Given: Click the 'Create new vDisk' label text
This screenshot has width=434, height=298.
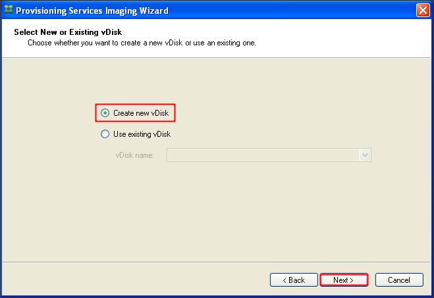Looking at the screenshot, I should click(x=140, y=113).
